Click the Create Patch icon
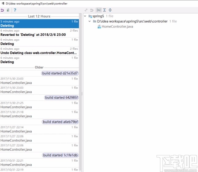The height and width of the screenshot is (172, 198). tap(8, 10)
